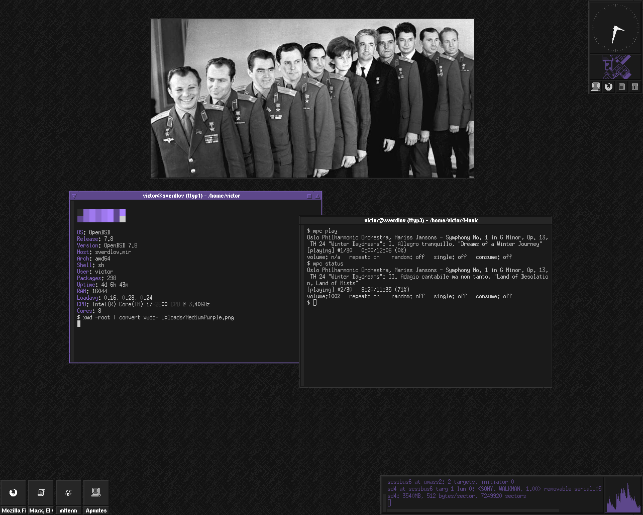Restore the minimized Marx document window
The width and height of the screenshot is (643, 515).
pos(41,497)
